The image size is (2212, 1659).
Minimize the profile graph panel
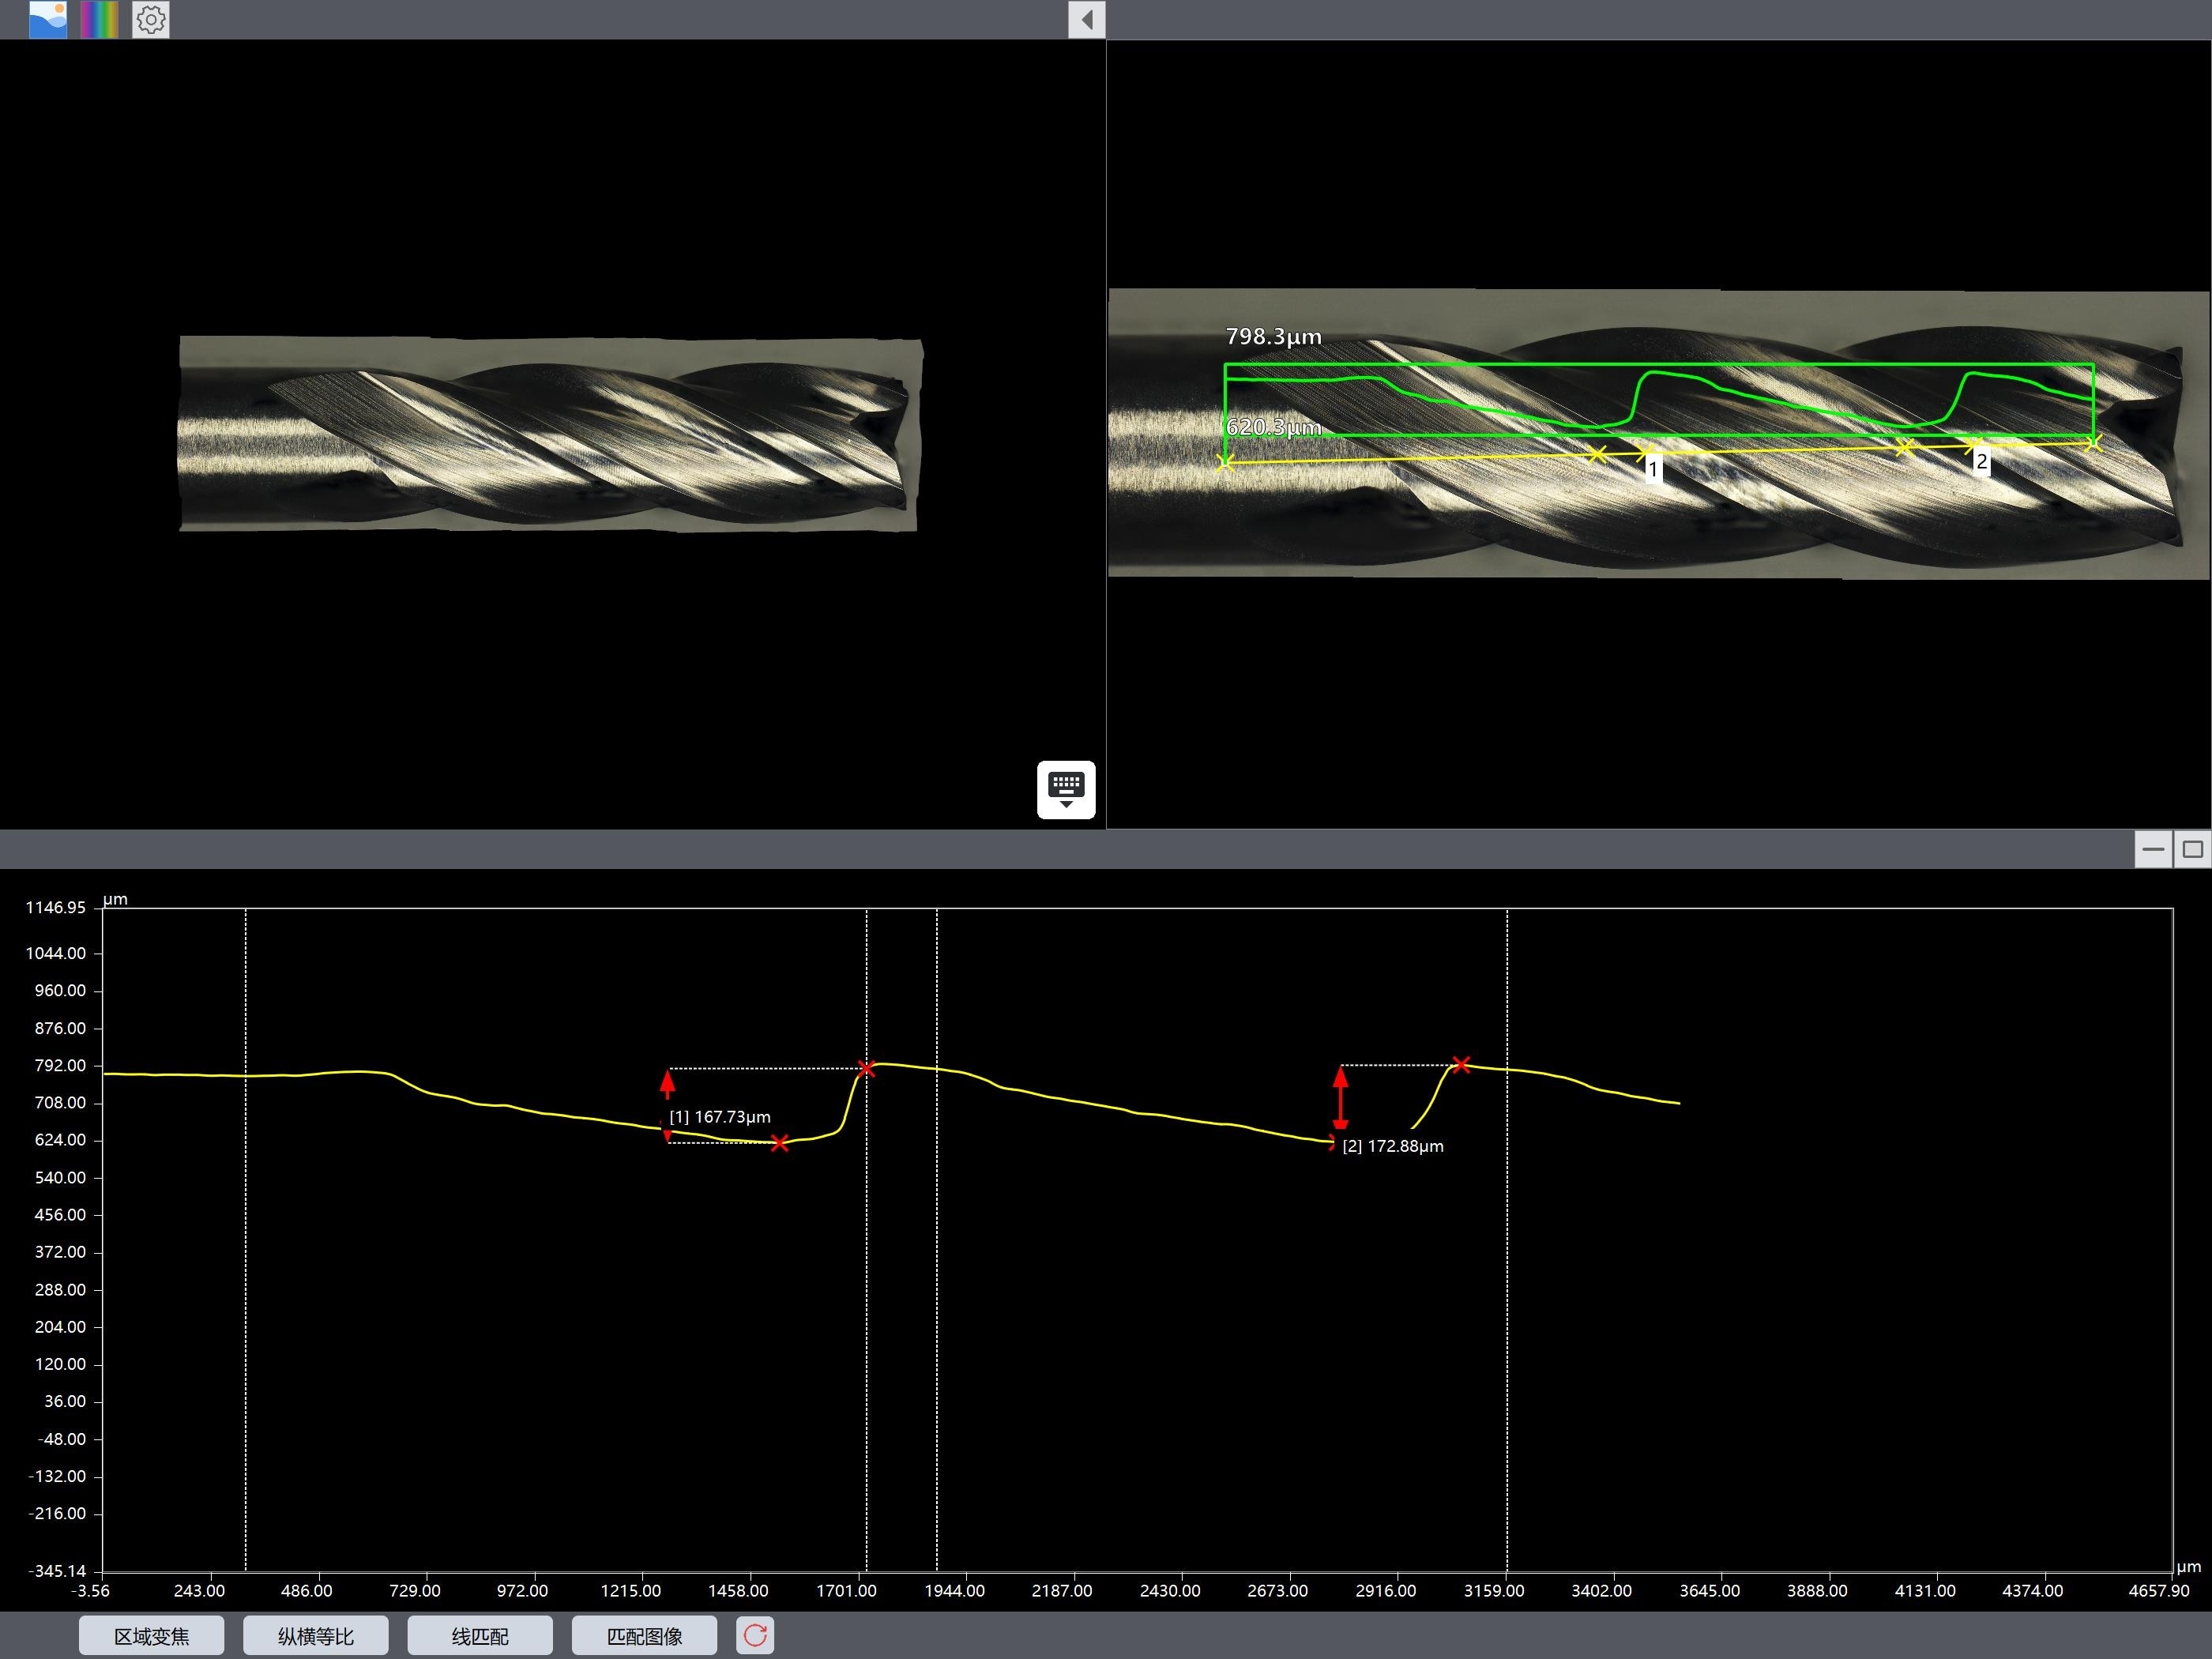tap(2153, 849)
